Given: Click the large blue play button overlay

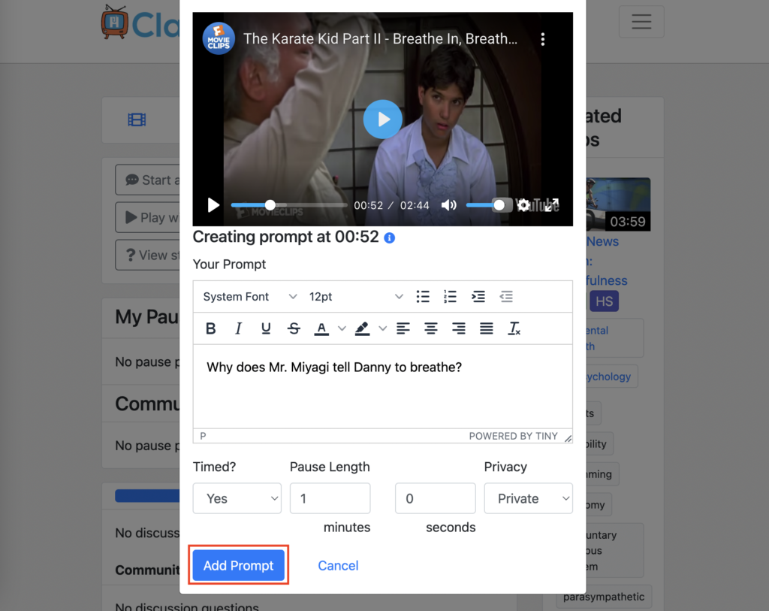Looking at the screenshot, I should 382,119.
